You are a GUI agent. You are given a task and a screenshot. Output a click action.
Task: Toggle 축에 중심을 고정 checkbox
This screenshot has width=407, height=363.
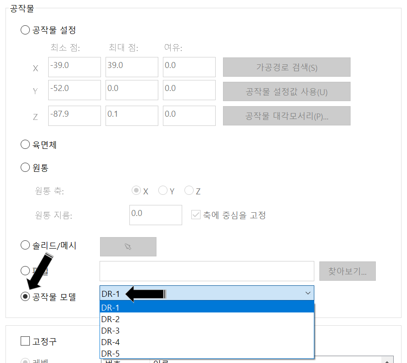196,215
